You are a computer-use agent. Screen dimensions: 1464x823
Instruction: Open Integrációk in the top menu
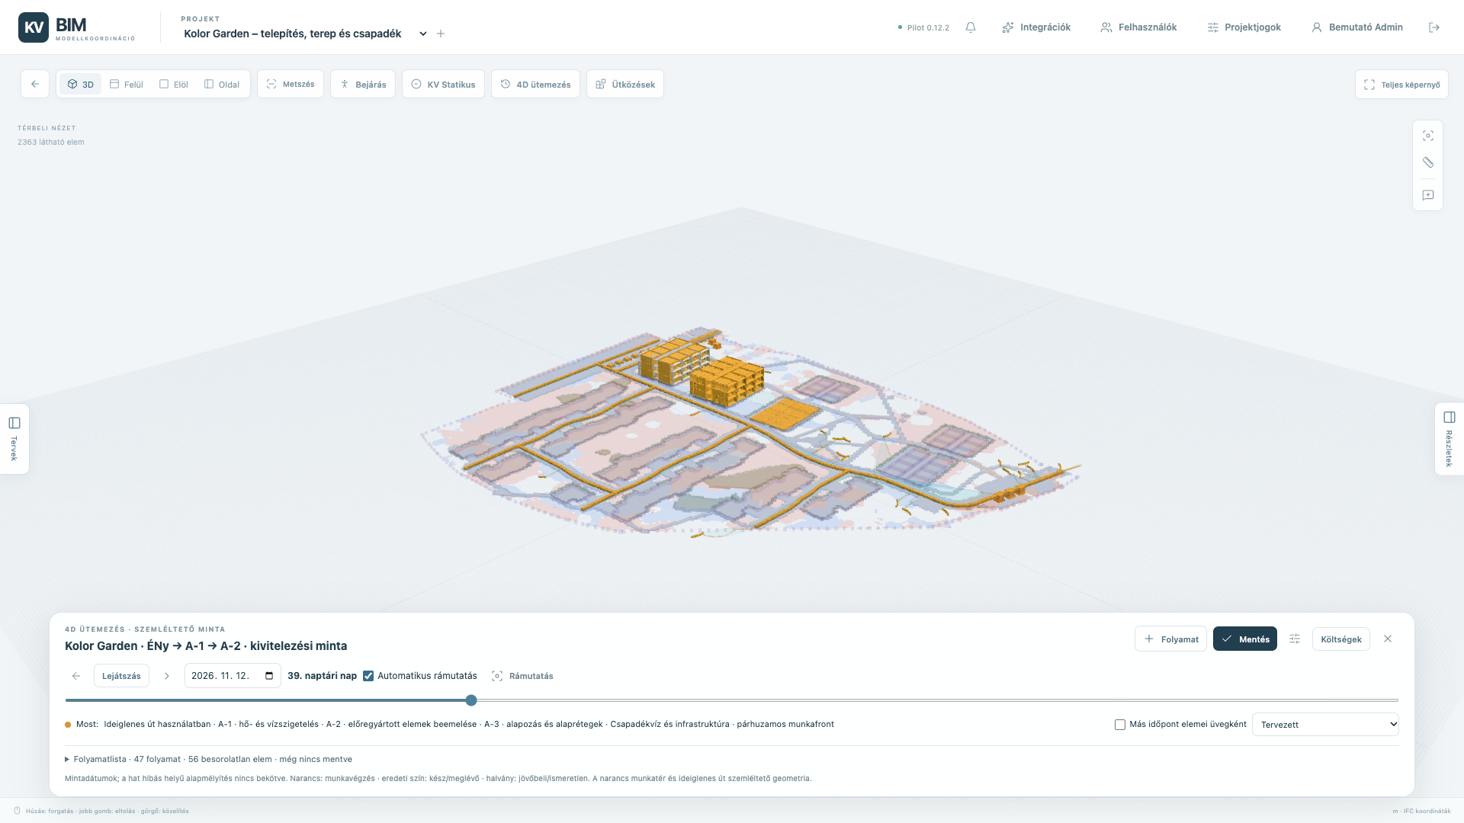click(1036, 27)
